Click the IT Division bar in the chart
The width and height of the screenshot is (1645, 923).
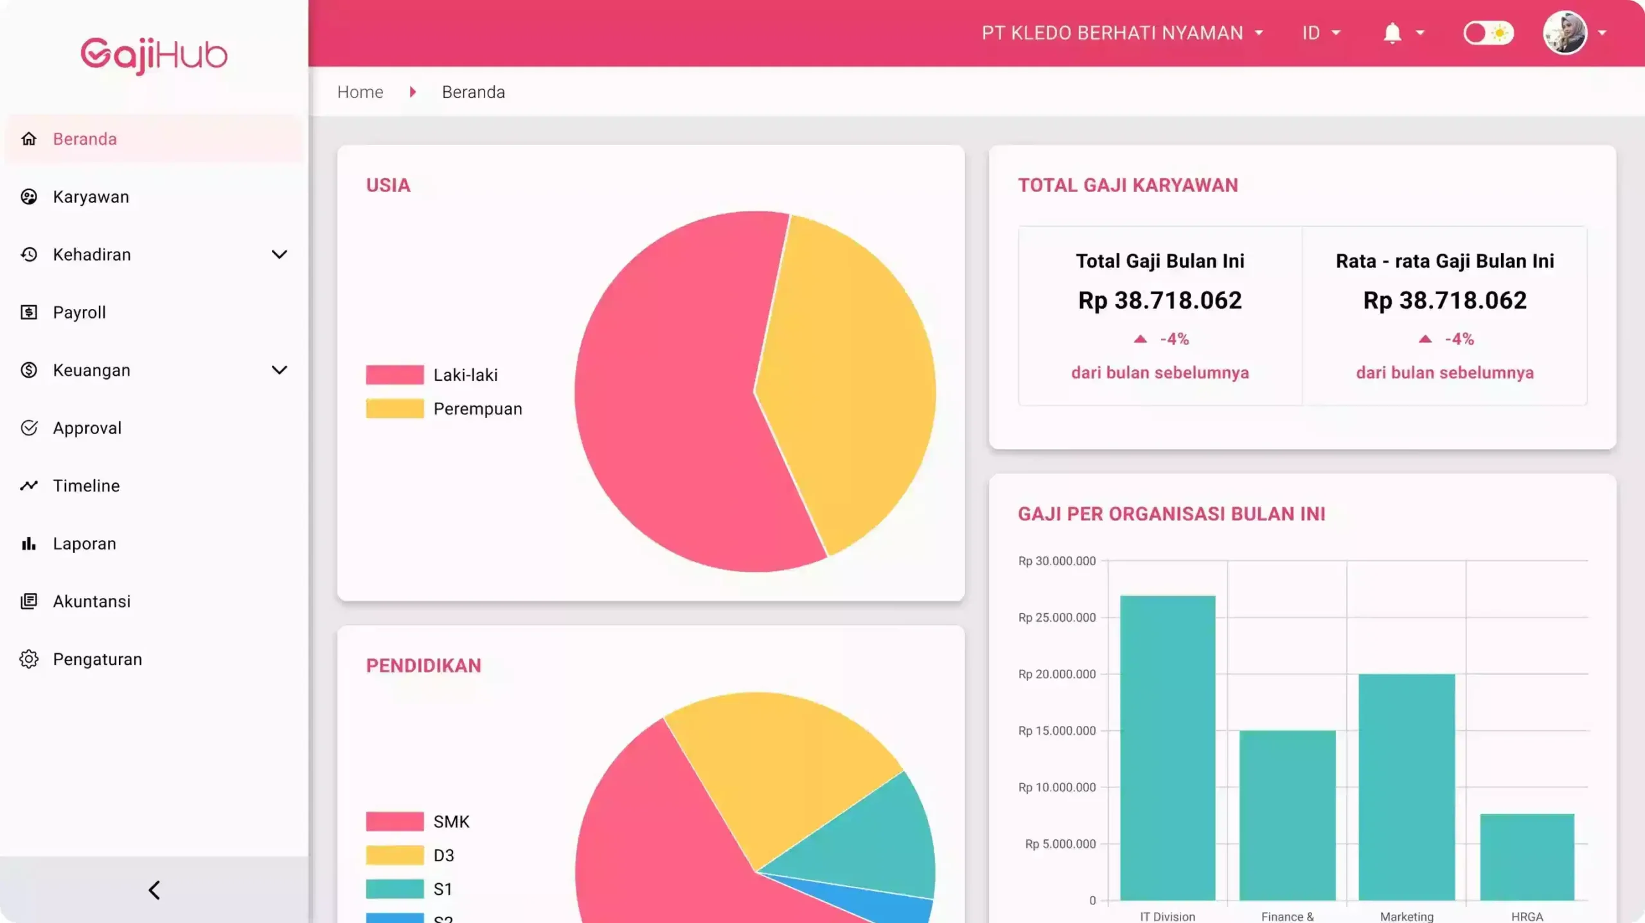pyautogui.click(x=1167, y=748)
